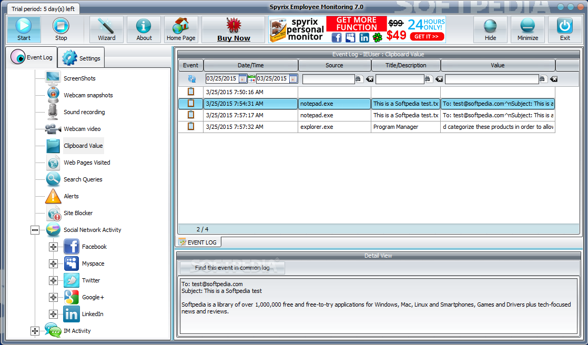Click the Value filter input field

pos(492,79)
